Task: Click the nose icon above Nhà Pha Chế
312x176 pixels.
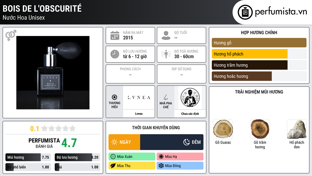Action: [x=165, y=97]
